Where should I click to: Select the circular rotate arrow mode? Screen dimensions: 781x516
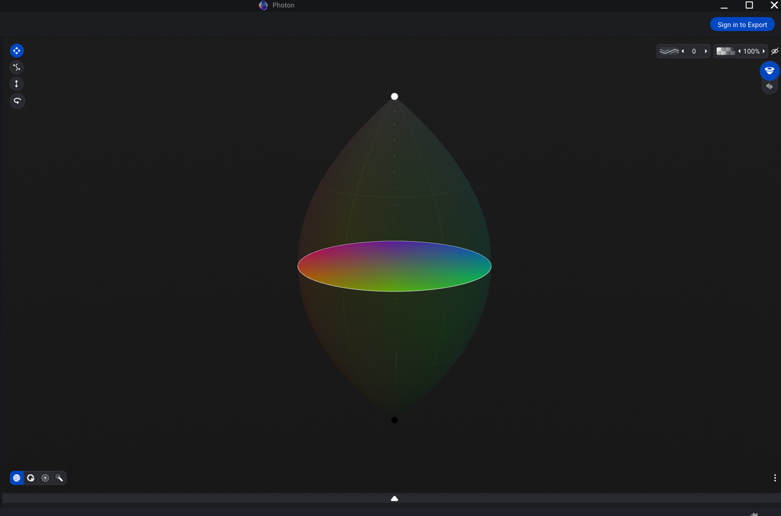pyautogui.click(x=31, y=478)
